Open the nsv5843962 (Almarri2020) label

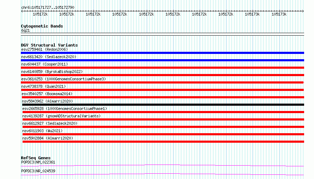tap(48, 101)
